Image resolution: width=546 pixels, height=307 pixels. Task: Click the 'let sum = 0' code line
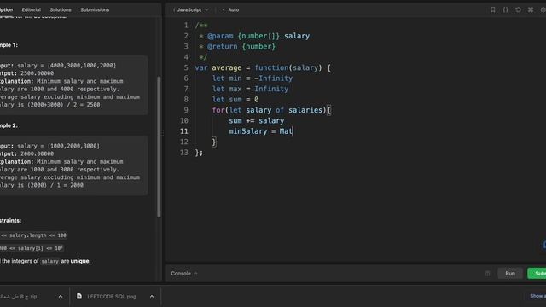tap(235, 100)
